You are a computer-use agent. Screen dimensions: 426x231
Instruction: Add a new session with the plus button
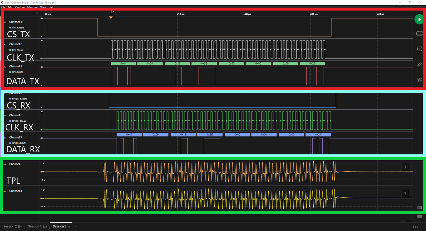(76, 226)
